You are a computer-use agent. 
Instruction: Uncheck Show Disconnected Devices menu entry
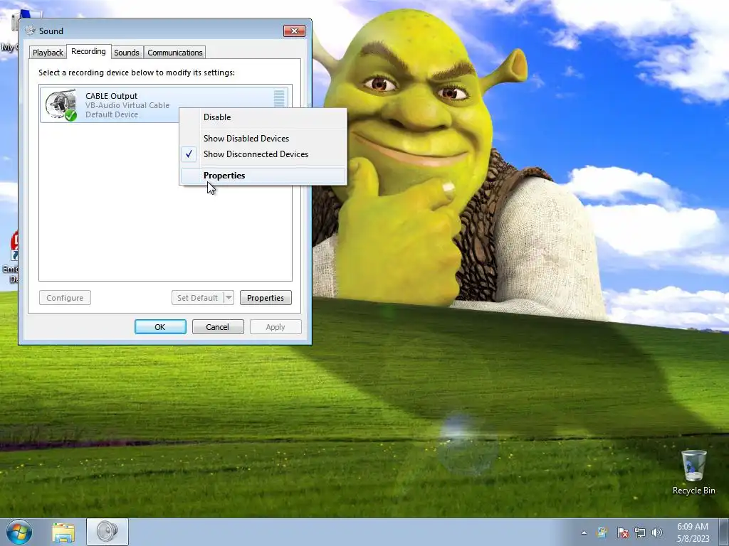(x=263, y=154)
